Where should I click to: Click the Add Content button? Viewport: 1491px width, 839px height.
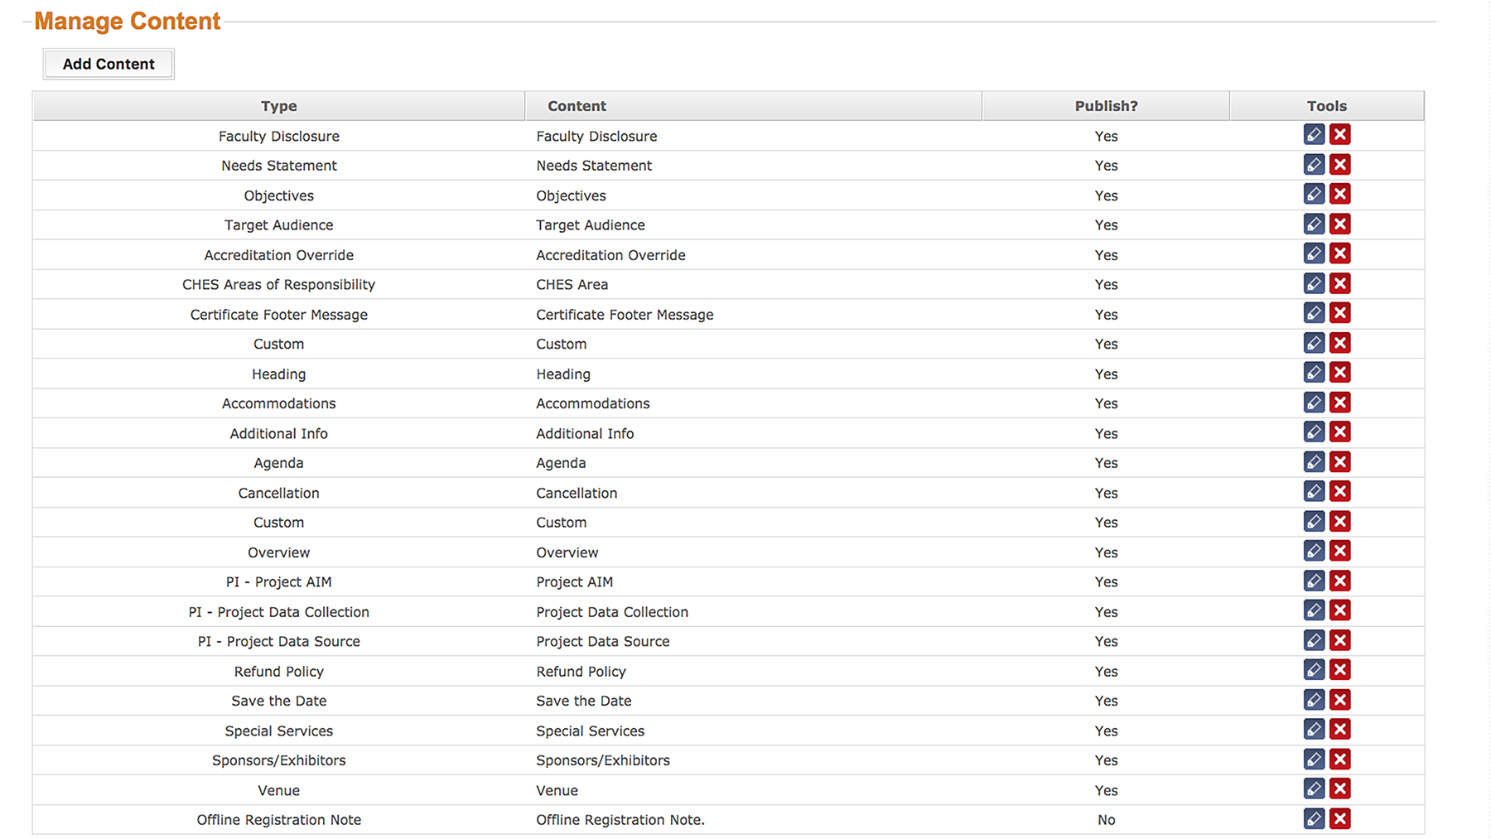tap(109, 64)
